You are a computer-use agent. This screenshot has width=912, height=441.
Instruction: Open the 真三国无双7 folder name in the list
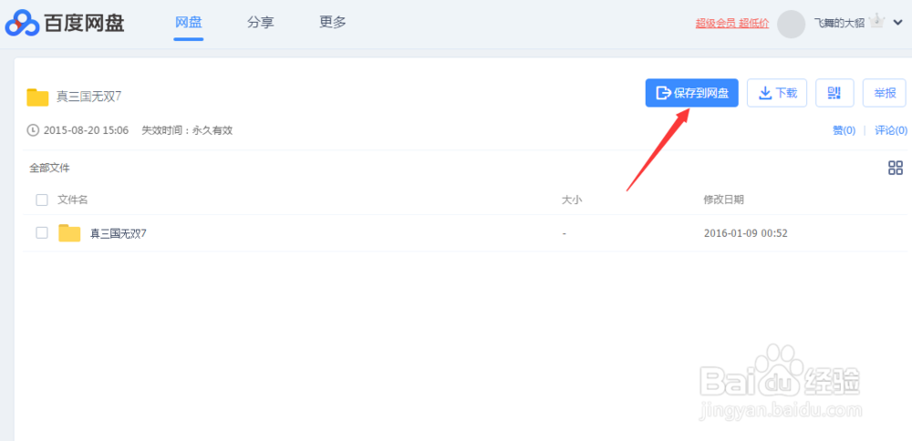tap(118, 233)
